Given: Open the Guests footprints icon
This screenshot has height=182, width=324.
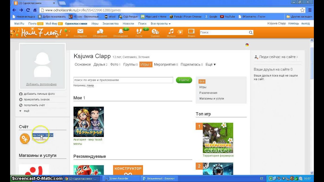Looking at the screenshot, I should pos(139,31).
